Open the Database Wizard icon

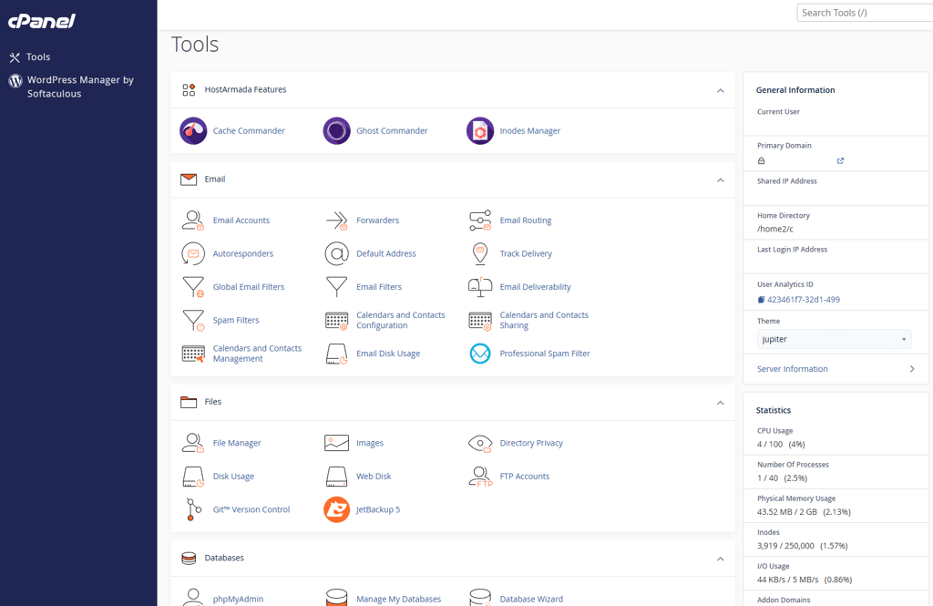[480, 597]
